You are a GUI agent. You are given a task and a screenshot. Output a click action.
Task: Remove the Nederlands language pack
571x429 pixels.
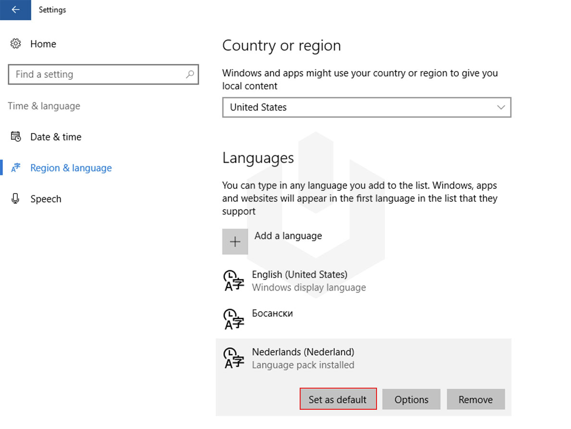point(475,399)
